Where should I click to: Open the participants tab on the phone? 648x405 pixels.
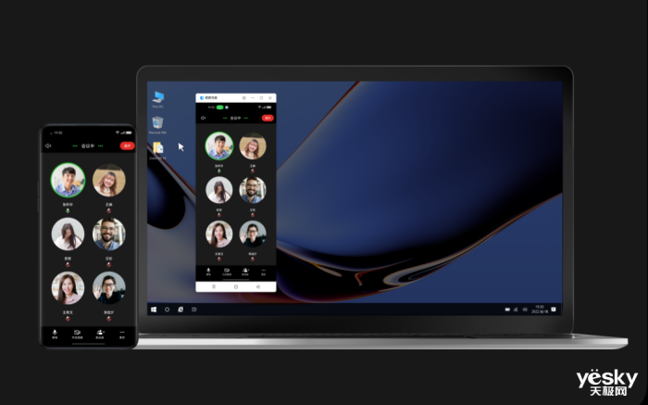100,333
